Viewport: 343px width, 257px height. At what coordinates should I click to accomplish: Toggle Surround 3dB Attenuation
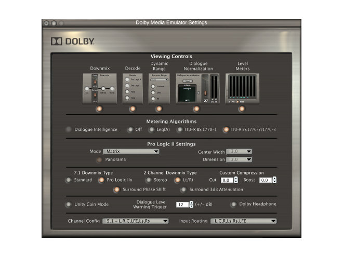183,190
